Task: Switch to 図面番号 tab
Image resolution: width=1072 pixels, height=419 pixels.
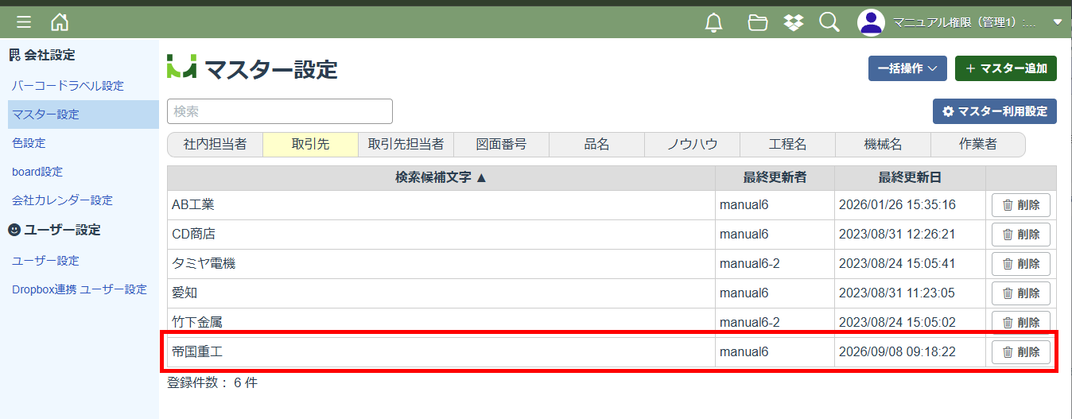Action: tap(501, 144)
